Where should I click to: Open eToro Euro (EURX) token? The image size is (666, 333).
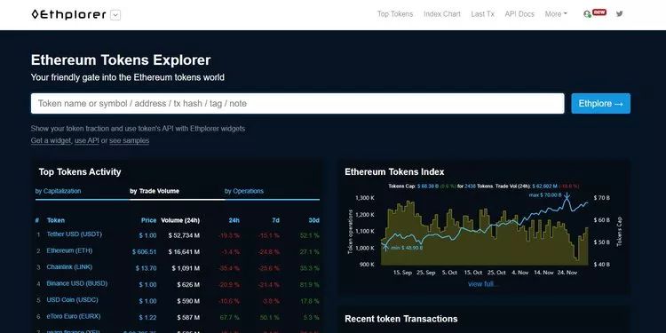[74, 316]
